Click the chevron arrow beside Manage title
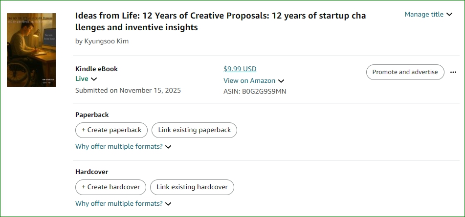The width and height of the screenshot is (465, 217). coord(449,15)
